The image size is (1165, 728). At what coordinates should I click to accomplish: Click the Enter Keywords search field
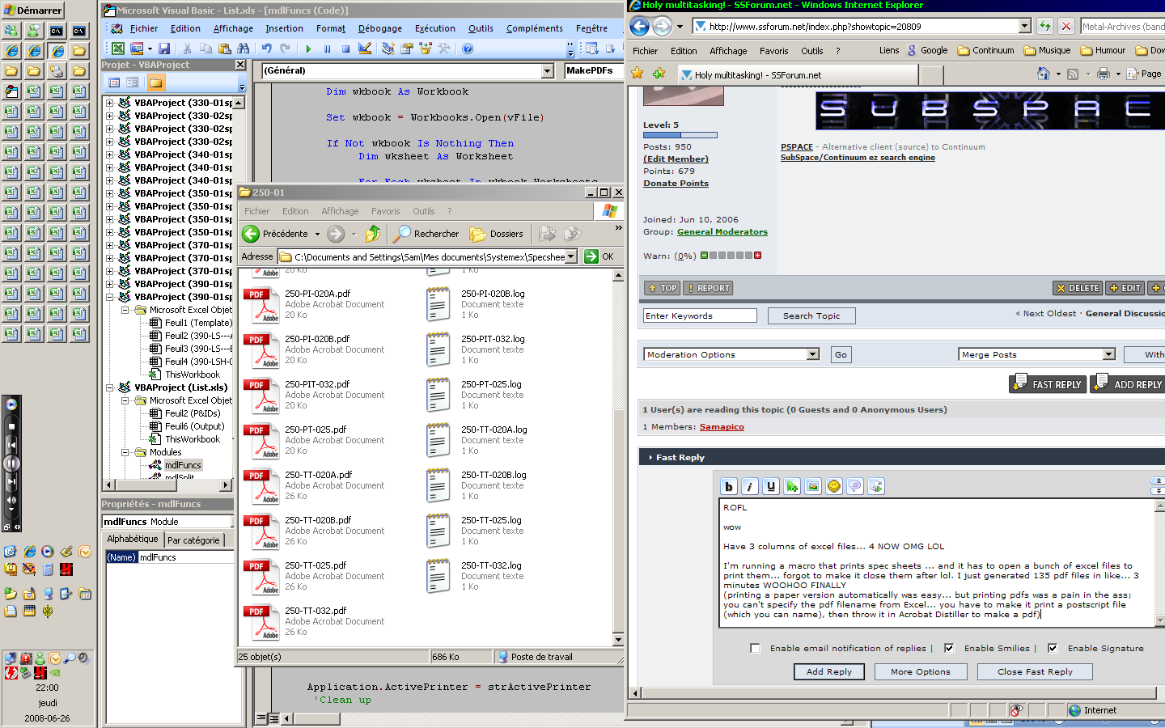(700, 315)
